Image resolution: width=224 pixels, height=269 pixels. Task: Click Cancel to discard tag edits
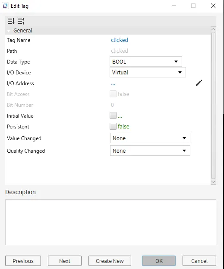click(199, 261)
